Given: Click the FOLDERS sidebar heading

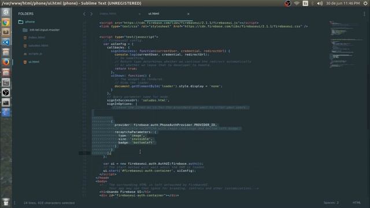Looking at the screenshot, I should pyautogui.click(x=25, y=14).
